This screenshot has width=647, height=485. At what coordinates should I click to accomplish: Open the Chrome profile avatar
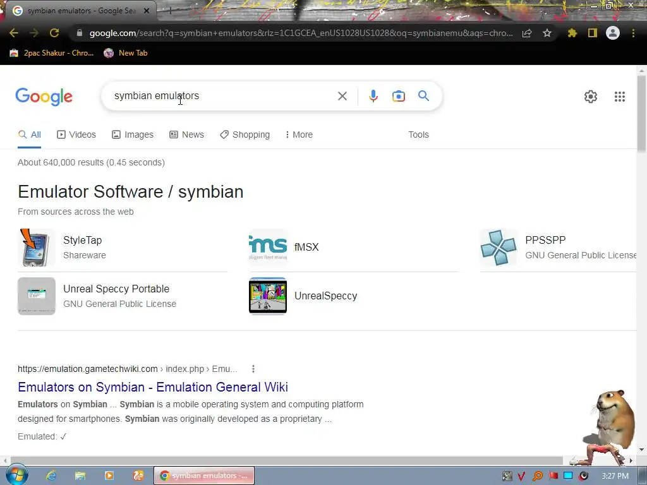click(613, 33)
